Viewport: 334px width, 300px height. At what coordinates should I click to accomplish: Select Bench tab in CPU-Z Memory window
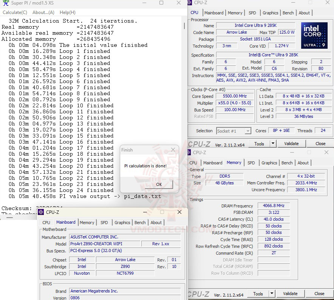pyautogui.click(x=287, y=163)
